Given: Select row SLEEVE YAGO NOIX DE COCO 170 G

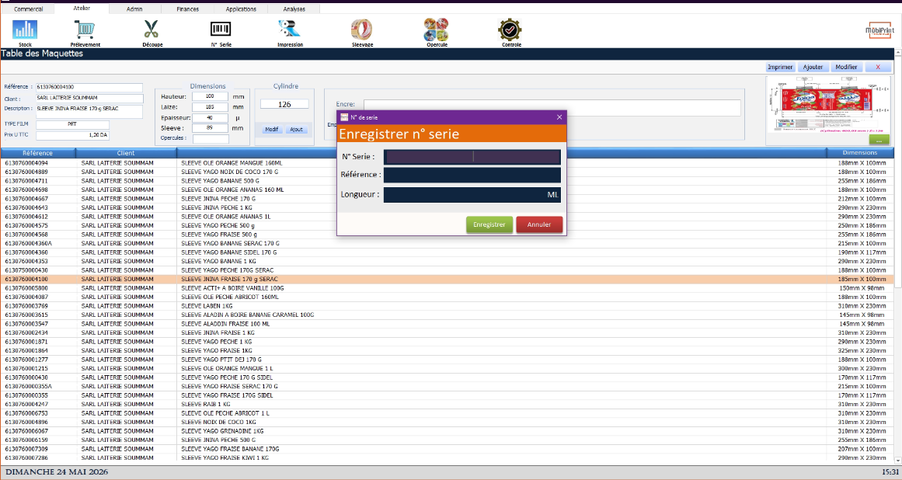Looking at the screenshot, I should [x=448, y=172].
